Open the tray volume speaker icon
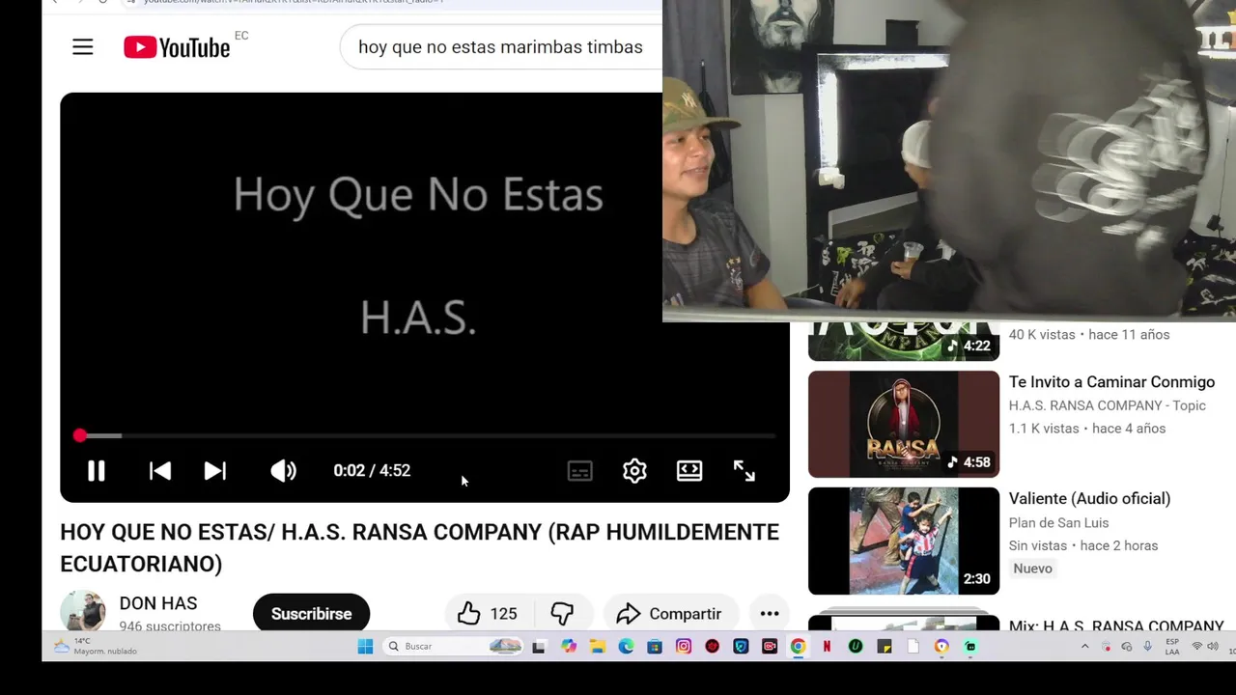The image size is (1236, 695). [x=1213, y=647]
